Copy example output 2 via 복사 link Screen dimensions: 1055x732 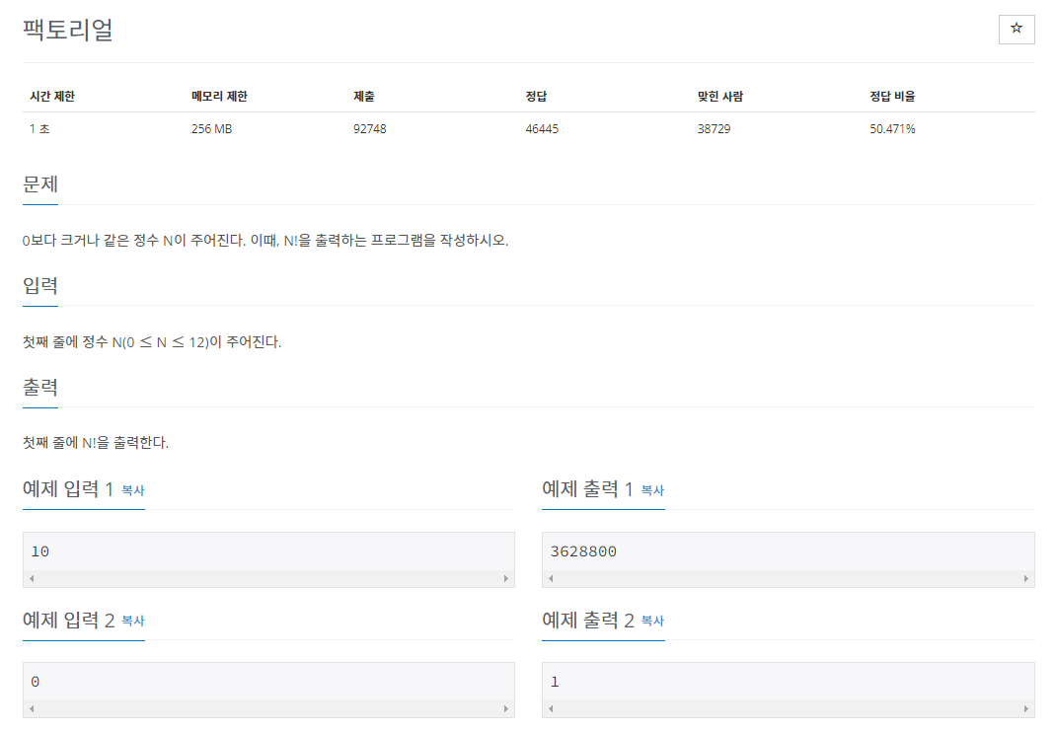pyautogui.click(x=652, y=621)
